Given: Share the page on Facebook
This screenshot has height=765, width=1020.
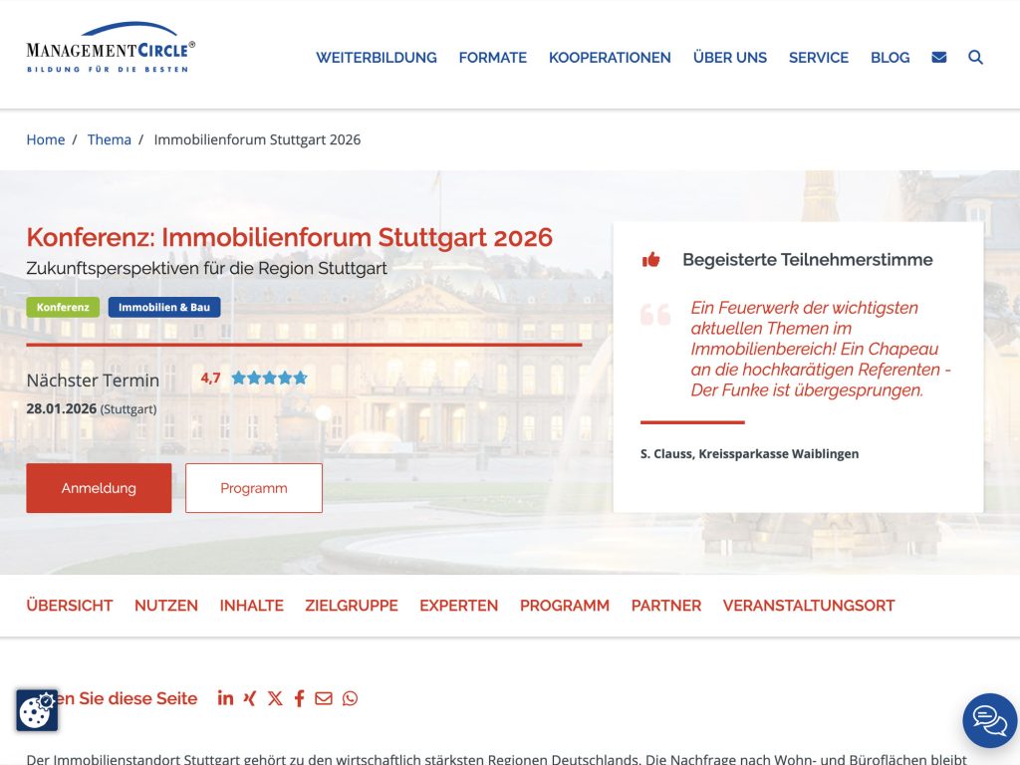Looking at the screenshot, I should point(299,698).
